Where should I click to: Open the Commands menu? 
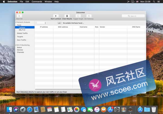pos(37,2)
